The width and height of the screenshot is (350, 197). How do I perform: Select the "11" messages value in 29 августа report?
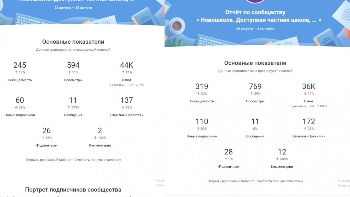click(x=255, y=121)
